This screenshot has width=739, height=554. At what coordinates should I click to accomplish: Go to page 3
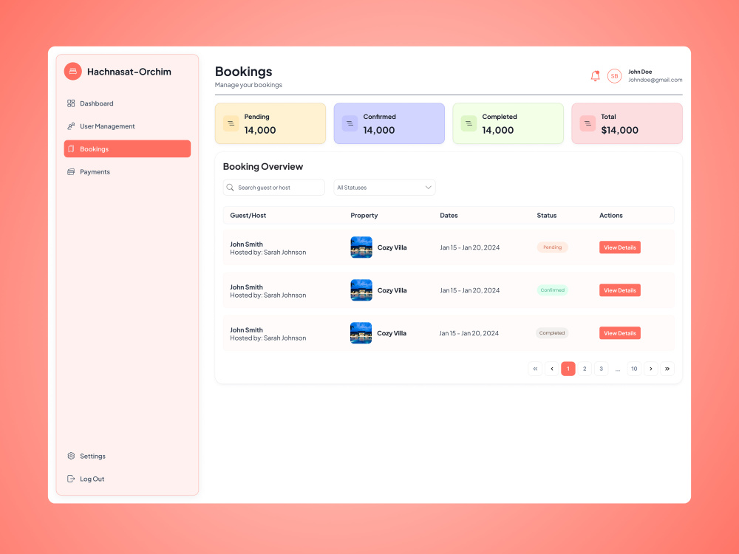(x=601, y=369)
